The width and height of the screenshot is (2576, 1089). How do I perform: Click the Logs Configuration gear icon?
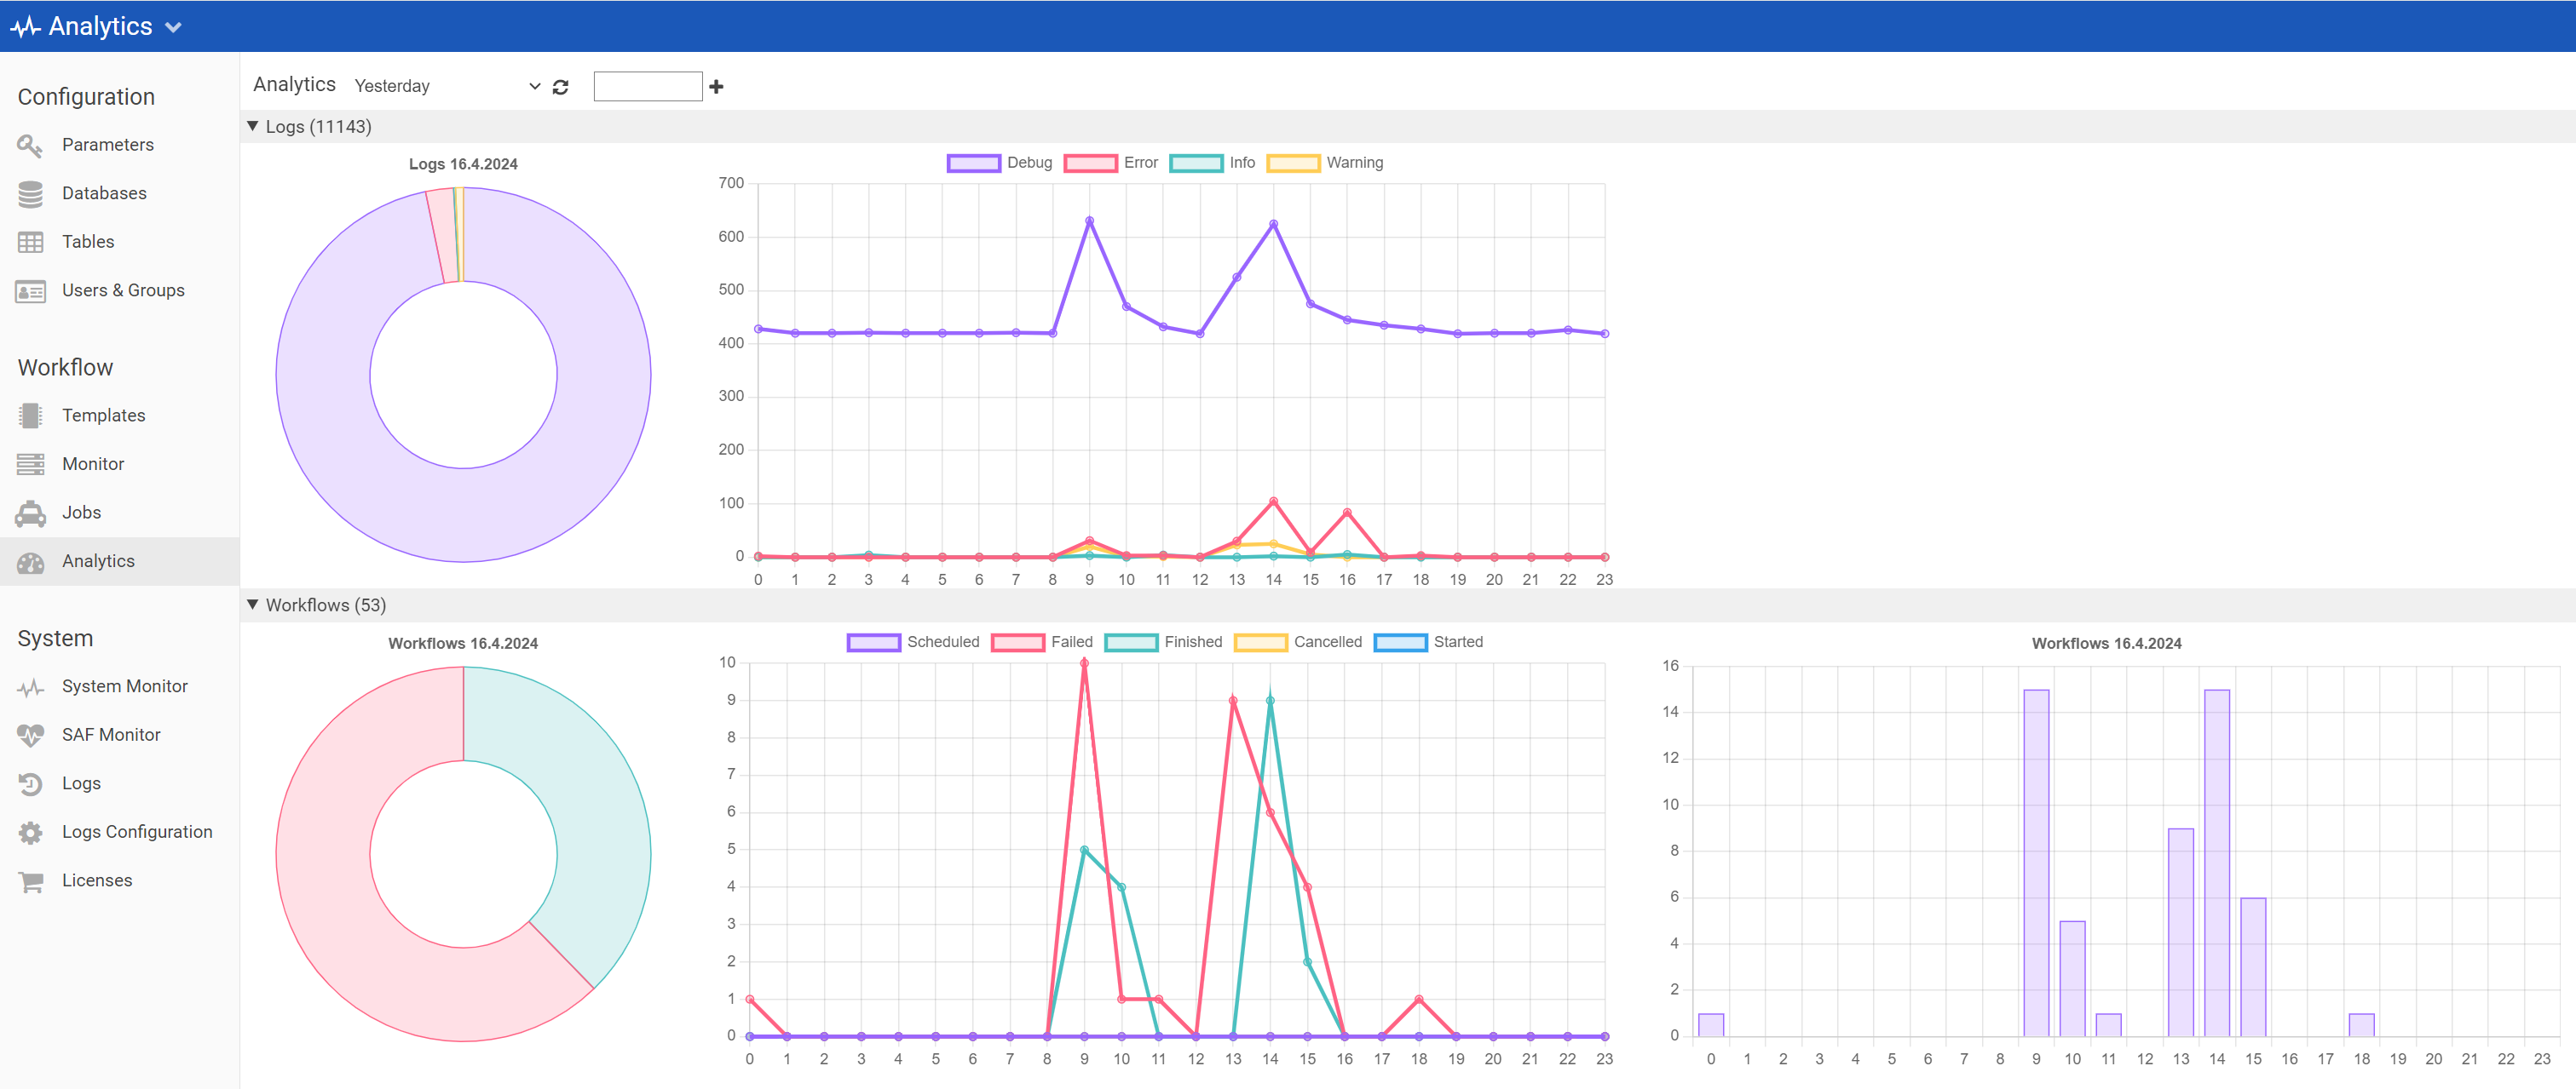[x=30, y=832]
